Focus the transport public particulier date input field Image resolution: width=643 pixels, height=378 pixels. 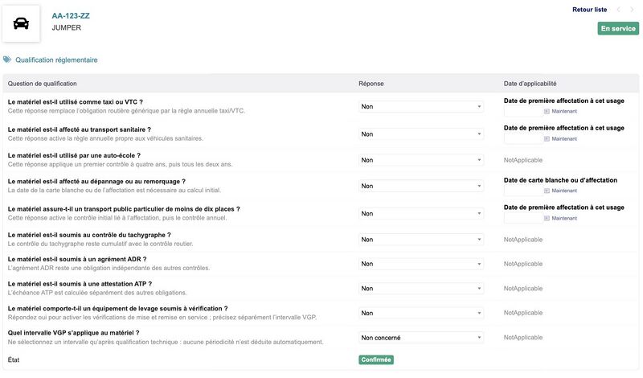(x=523, y=218)
